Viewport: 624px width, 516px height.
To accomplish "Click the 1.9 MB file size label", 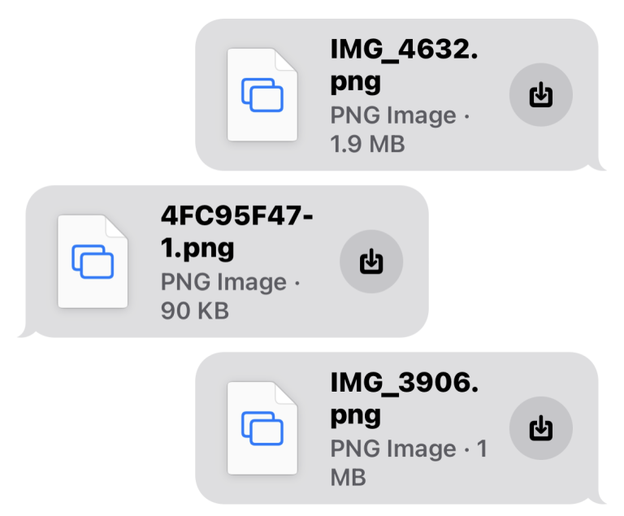I will (x=367, y=145).
